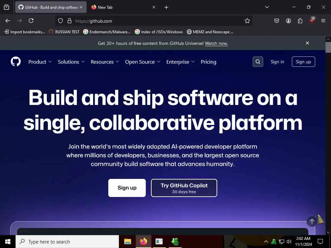The image size is (331, 248).
Task: Open the Endermanch/Malware bookmark
Action: pos(107,32)
